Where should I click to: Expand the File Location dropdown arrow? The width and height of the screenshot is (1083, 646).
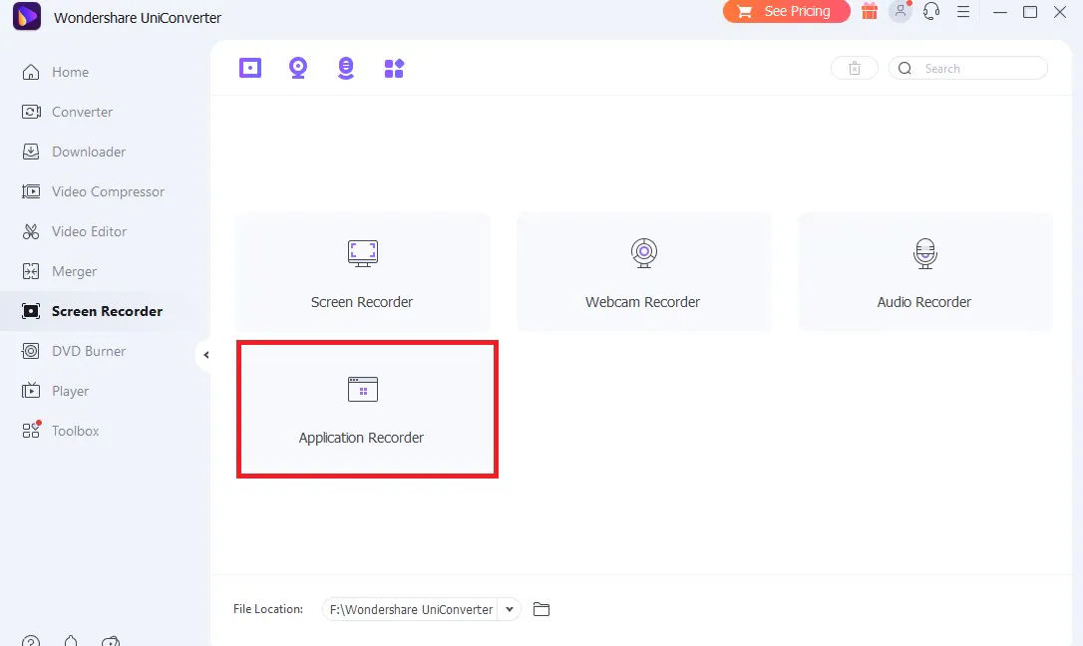click(509, 609)
